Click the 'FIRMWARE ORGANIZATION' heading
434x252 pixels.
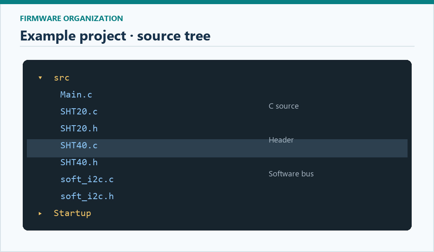point(72,19)
